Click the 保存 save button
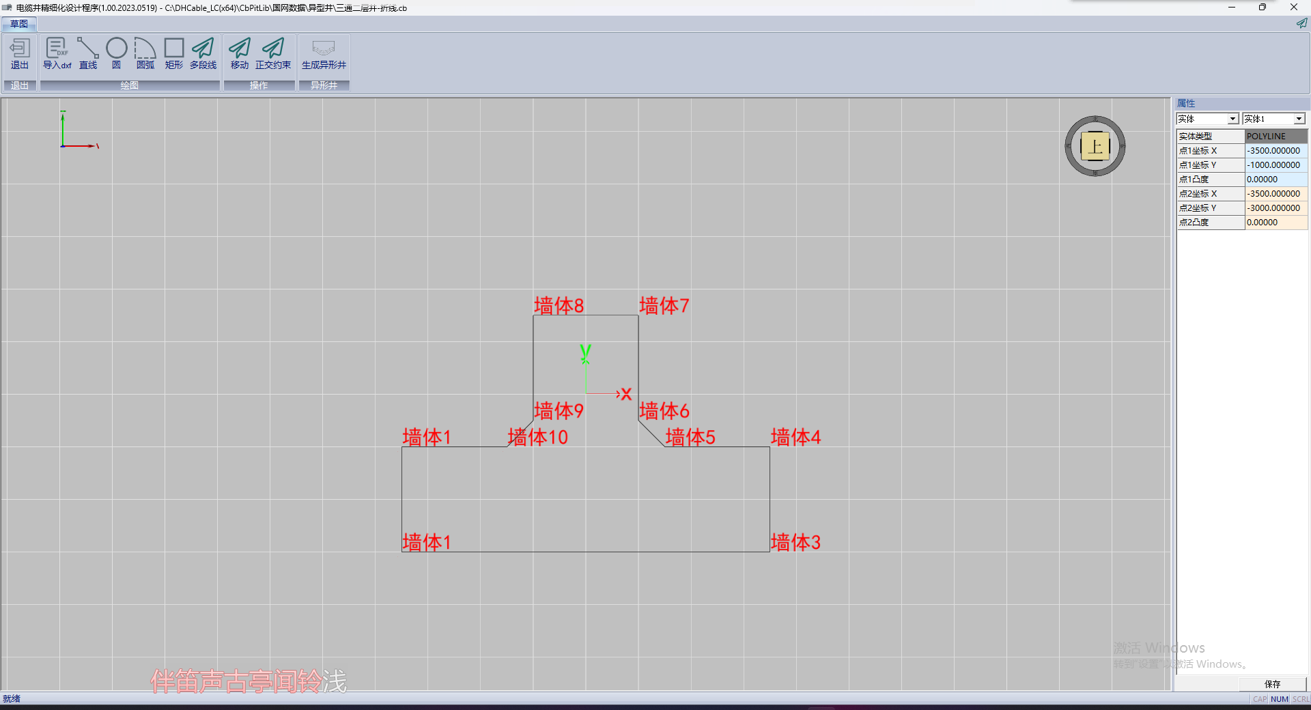The image size is (1311, 710). (1272, 683)
